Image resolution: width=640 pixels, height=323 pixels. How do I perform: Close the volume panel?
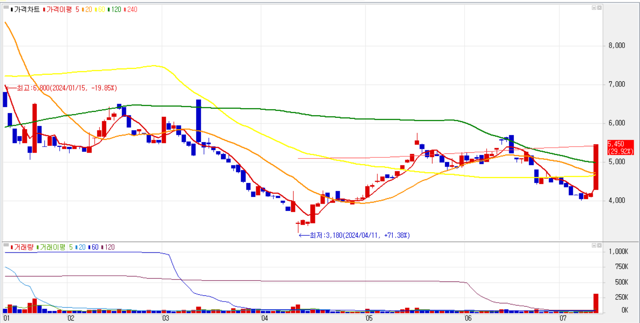click(x=599, y=245)
